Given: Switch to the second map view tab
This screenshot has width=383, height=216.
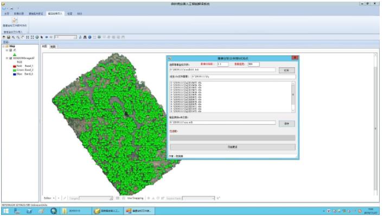Looking at the screenshot, I should point(53,47).
